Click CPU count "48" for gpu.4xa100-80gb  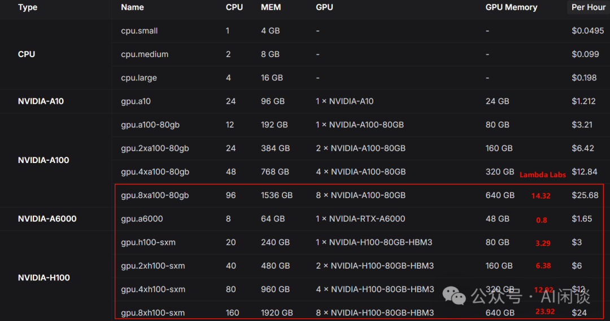pyautogui.click(x=230, y=172)
